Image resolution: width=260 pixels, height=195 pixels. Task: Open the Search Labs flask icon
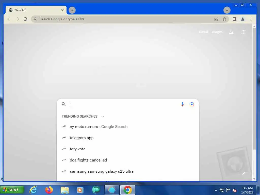point(231,32)
